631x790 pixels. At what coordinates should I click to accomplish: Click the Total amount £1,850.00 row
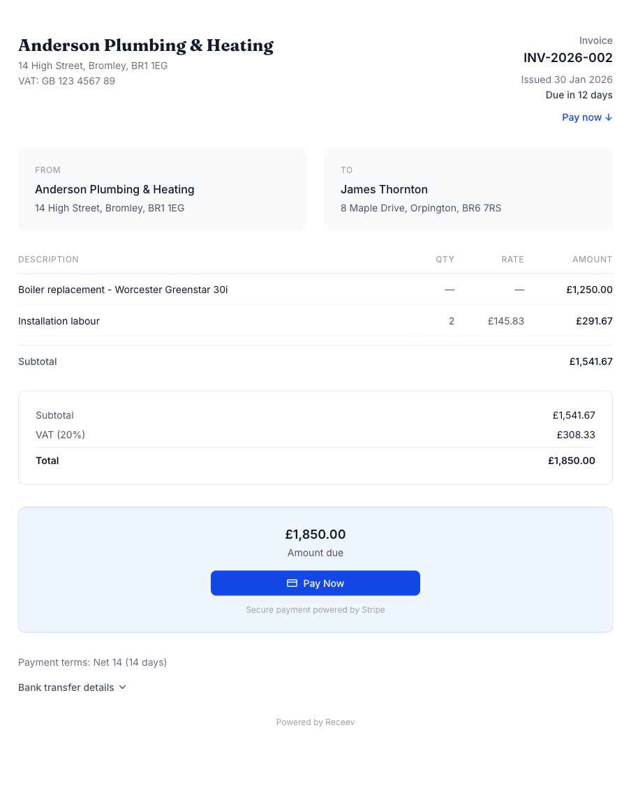pos(315,461)
